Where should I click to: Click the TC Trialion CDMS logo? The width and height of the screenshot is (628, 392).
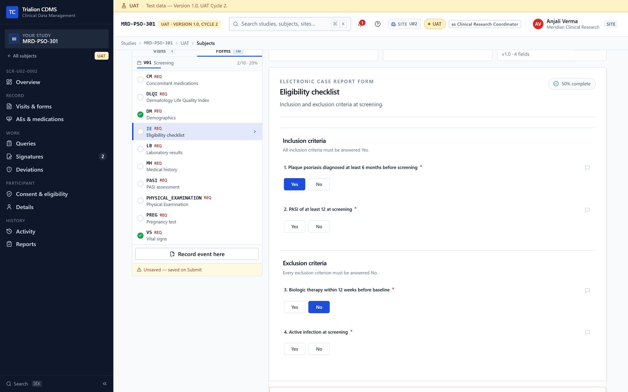12,12
